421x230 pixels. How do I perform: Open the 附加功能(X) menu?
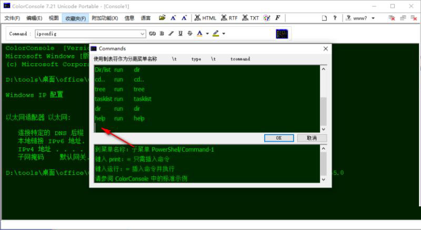tap(105, 18)
